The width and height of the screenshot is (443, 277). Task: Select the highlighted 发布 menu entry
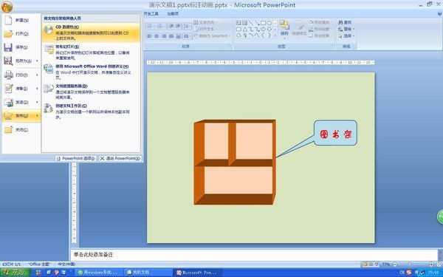pos(21,116)
